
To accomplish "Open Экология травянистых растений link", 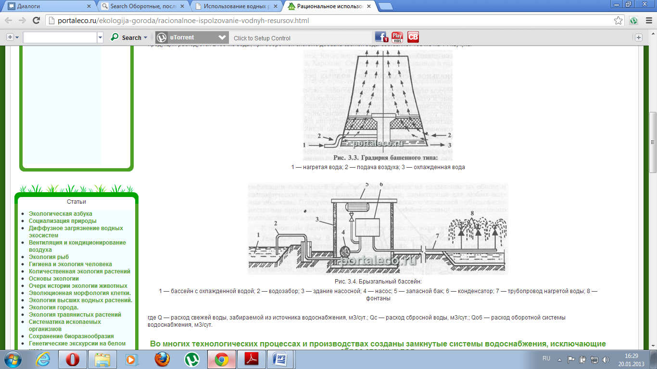I will 75,315.
